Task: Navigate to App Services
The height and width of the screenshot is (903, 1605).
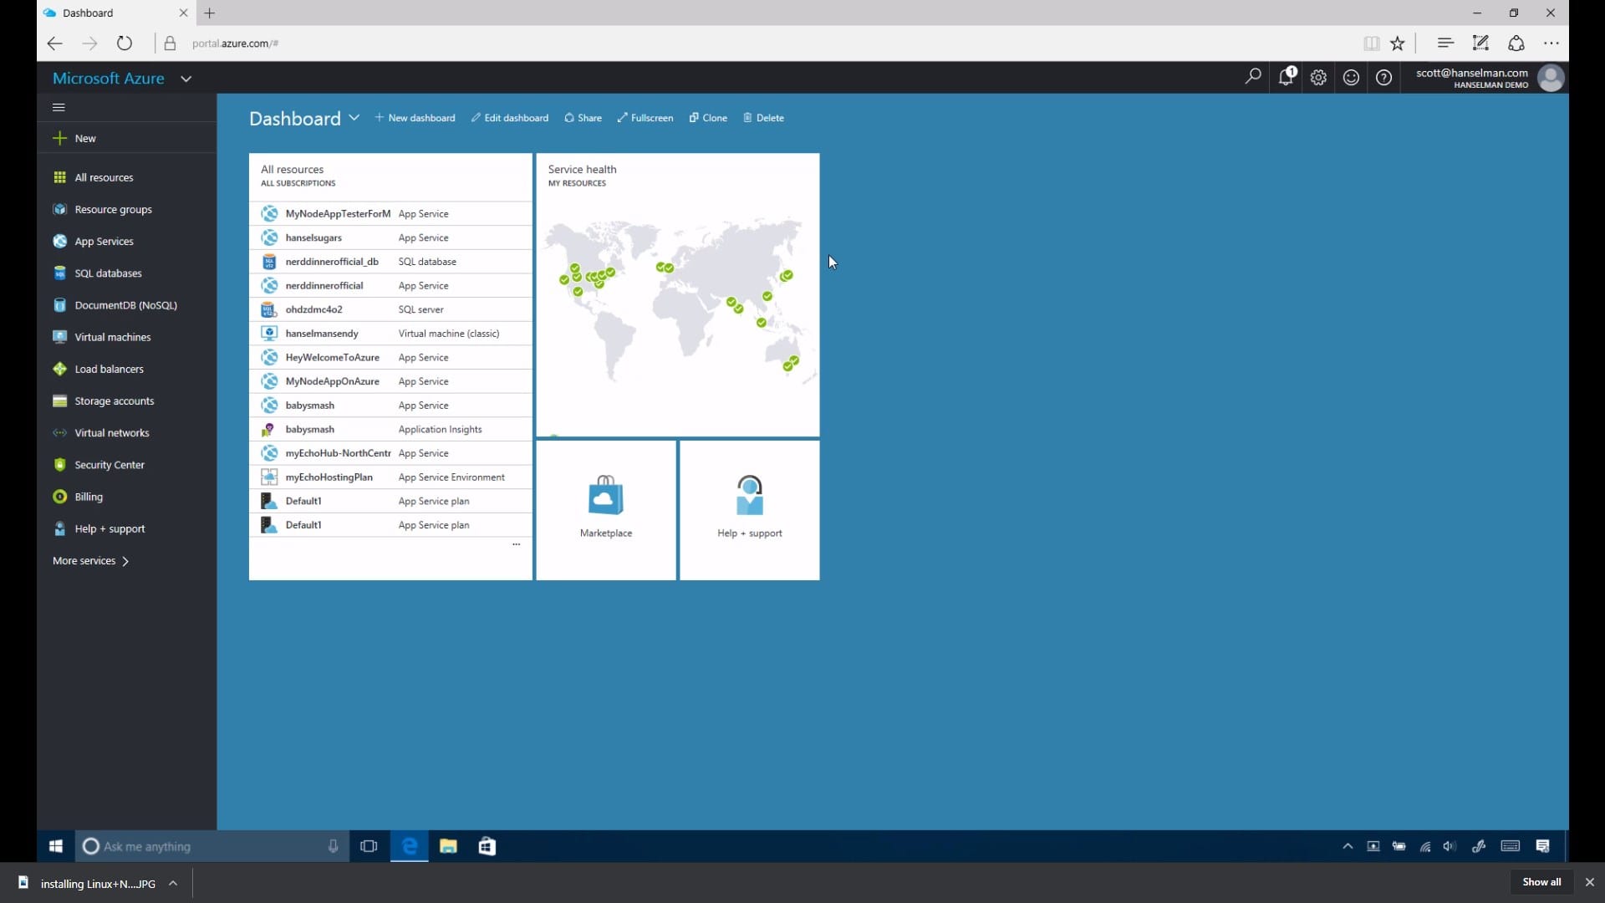Action: [x=104, y=242]
